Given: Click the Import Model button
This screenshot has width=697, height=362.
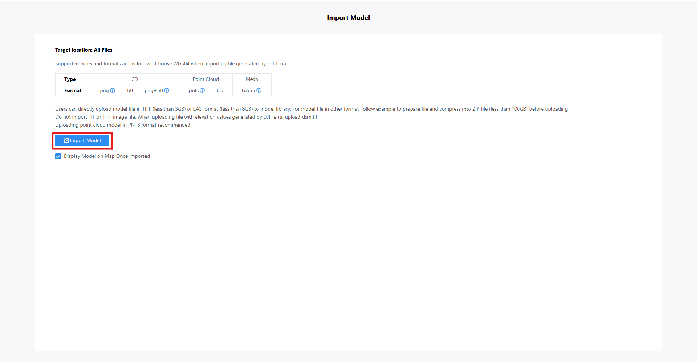Looking at the screenshot, I should pos(82,141).
